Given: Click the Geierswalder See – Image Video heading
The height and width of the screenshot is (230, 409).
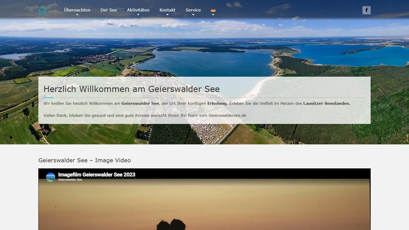Looking at the screenshot, I should [85, 160].
